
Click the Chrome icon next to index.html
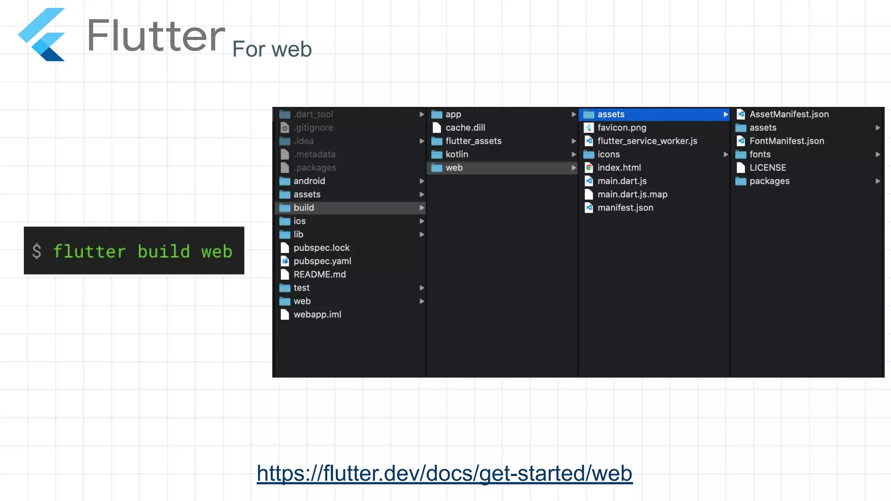(x=589, y=168)
